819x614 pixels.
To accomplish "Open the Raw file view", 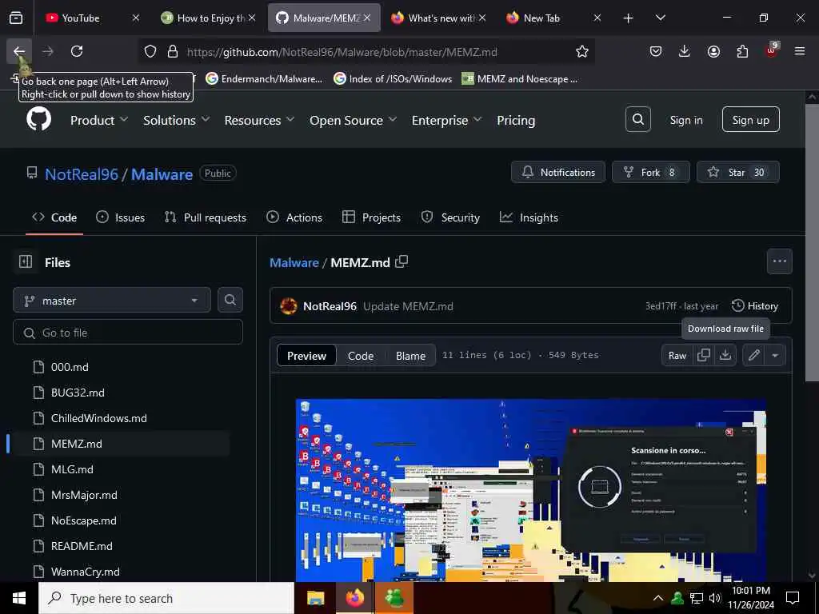I will (677, 355).
